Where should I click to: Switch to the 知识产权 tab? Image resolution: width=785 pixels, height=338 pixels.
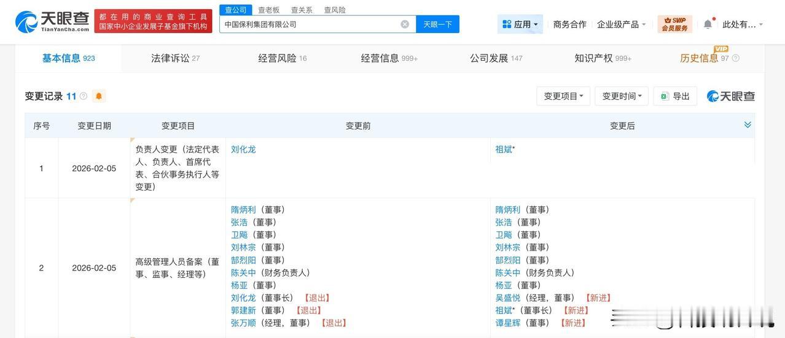(603, 58)
